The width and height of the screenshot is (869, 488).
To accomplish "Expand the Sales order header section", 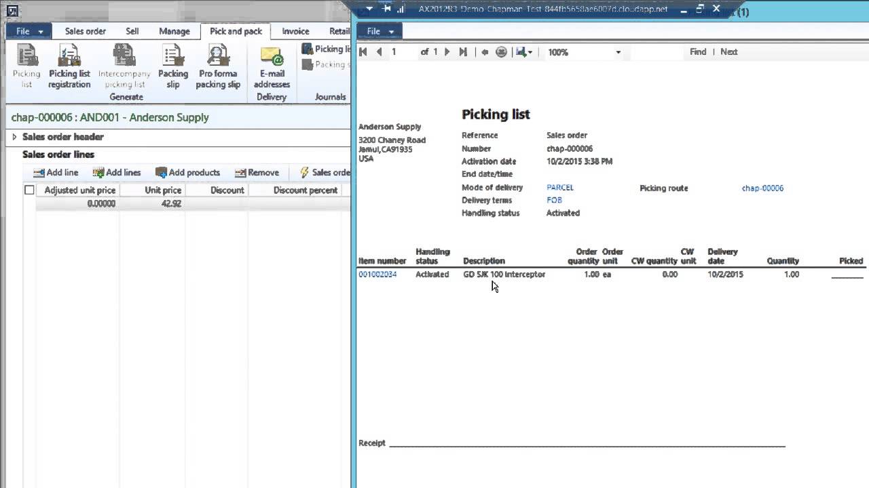I will [14, 137].
